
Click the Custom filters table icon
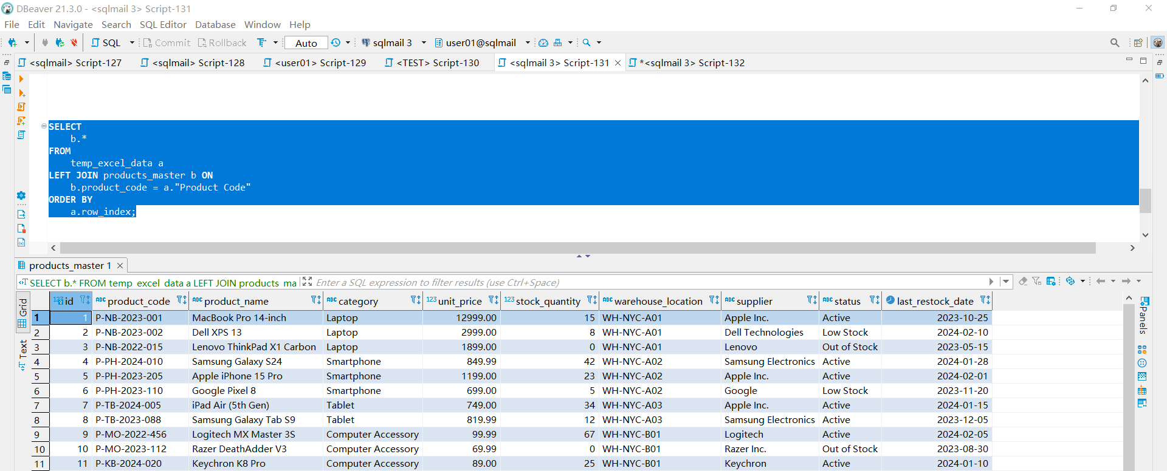pos(1051,281)
